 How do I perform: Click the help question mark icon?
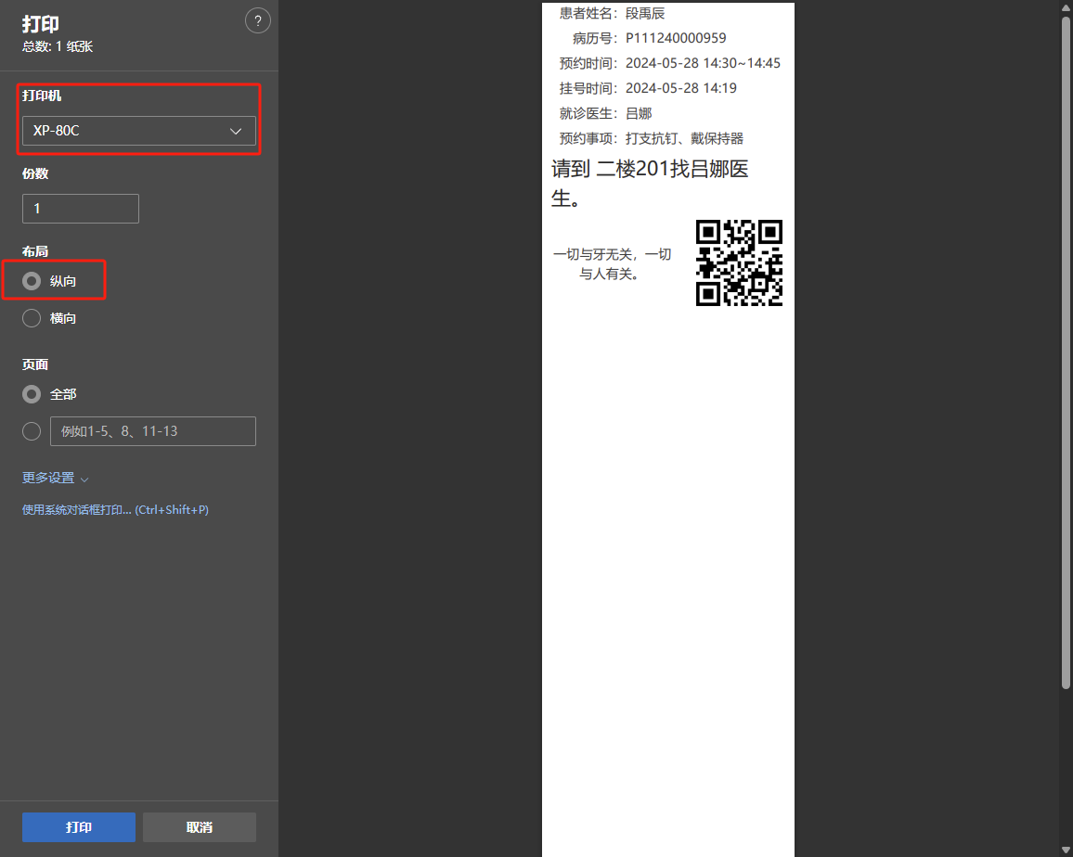(257, 21)
